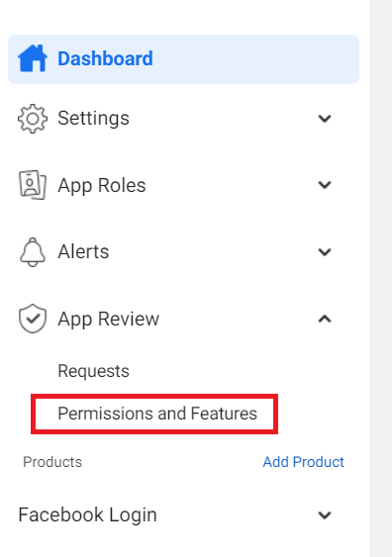Expand the Facebook Login chevron
The height and width of the screenshot is (557, 392).
point(325,515)
